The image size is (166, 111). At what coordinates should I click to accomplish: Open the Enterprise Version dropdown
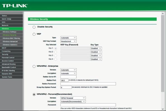[x=68, y=70]
